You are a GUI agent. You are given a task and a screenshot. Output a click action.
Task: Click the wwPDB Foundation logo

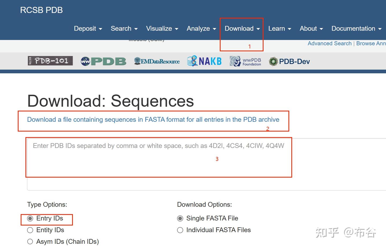245,61
